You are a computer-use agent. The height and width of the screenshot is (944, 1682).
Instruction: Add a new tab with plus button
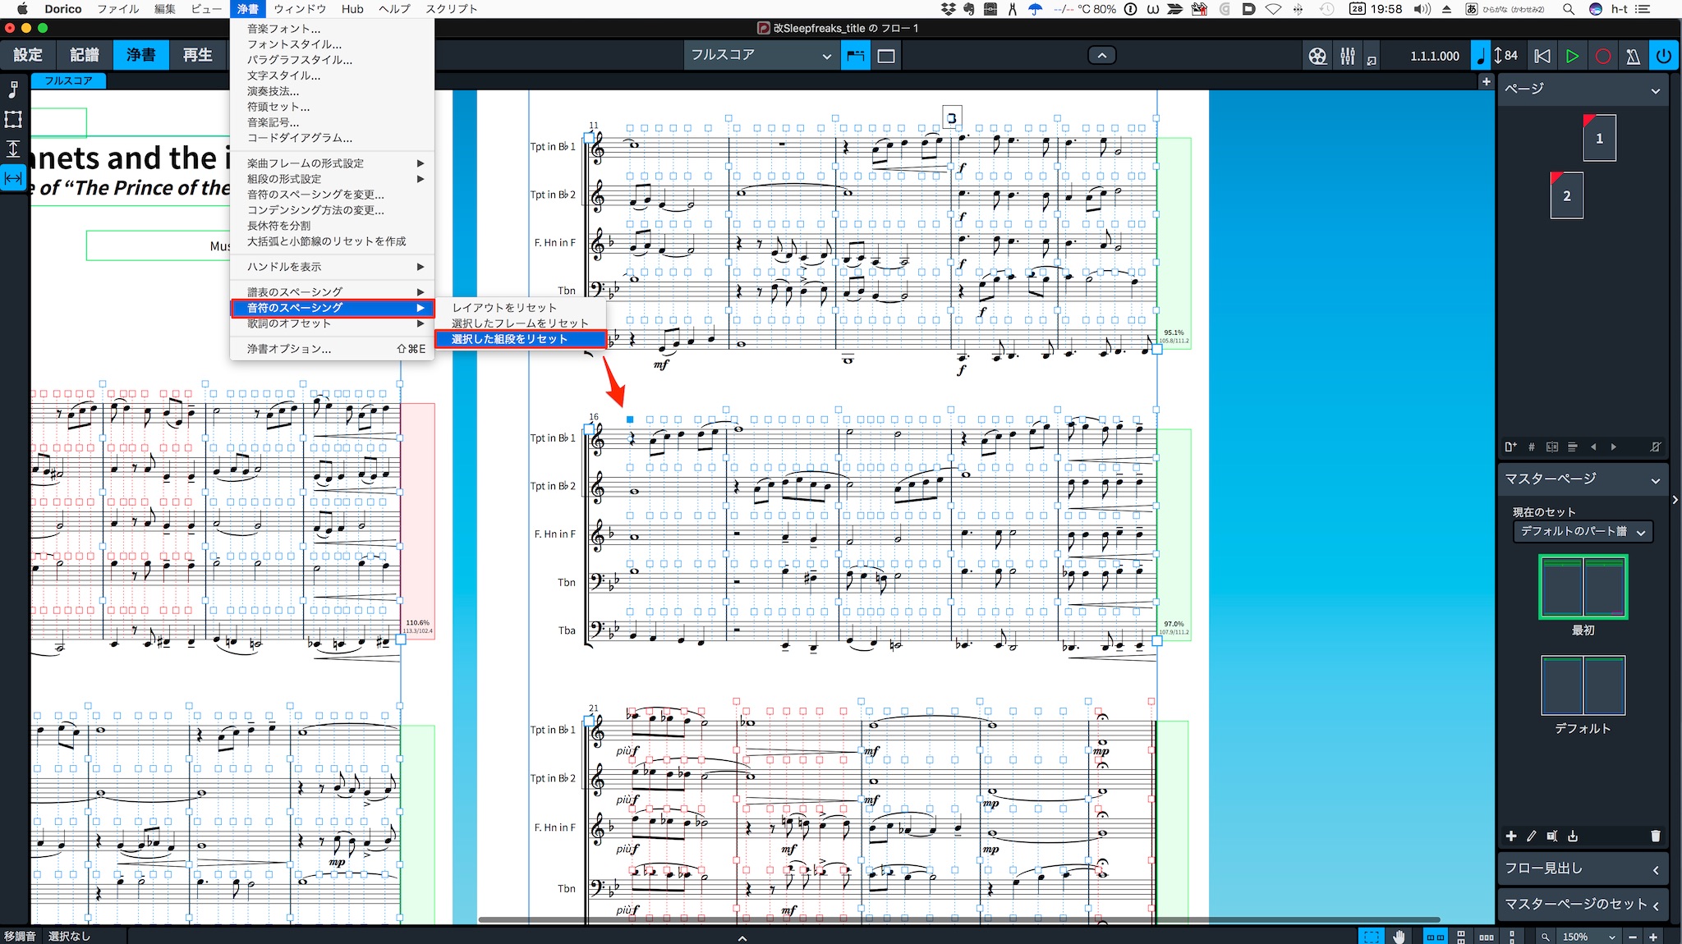click(1486, 81)
